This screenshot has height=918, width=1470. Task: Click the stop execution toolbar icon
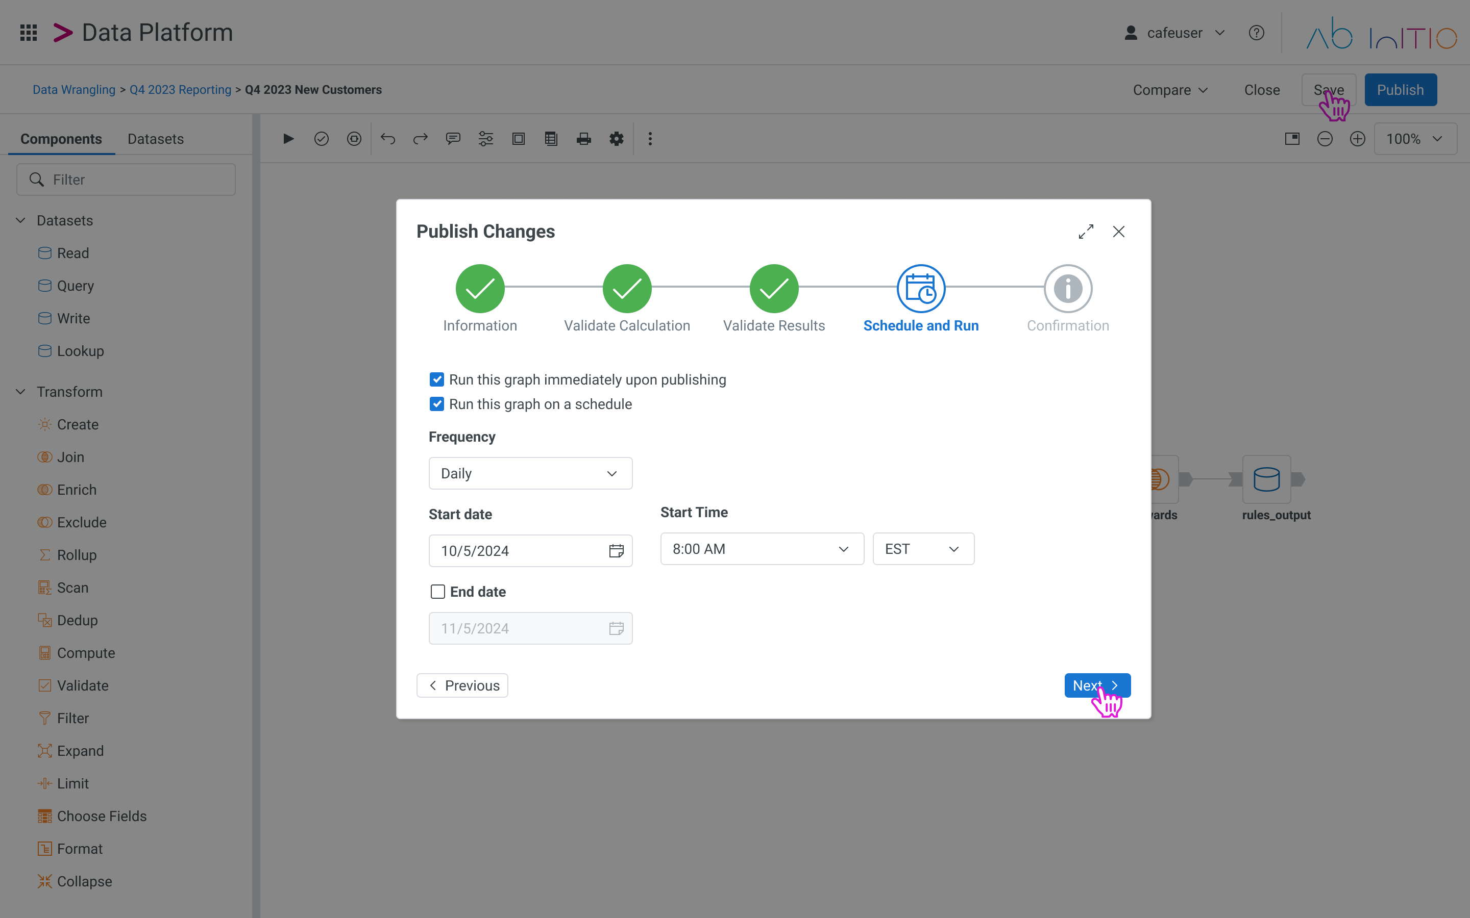click(x=354, y=139)
